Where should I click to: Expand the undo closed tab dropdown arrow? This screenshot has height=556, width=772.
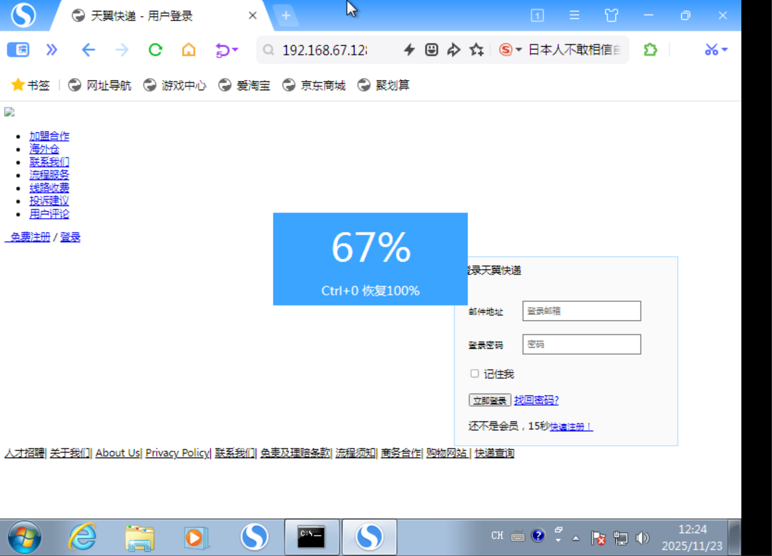coord(235,50)
